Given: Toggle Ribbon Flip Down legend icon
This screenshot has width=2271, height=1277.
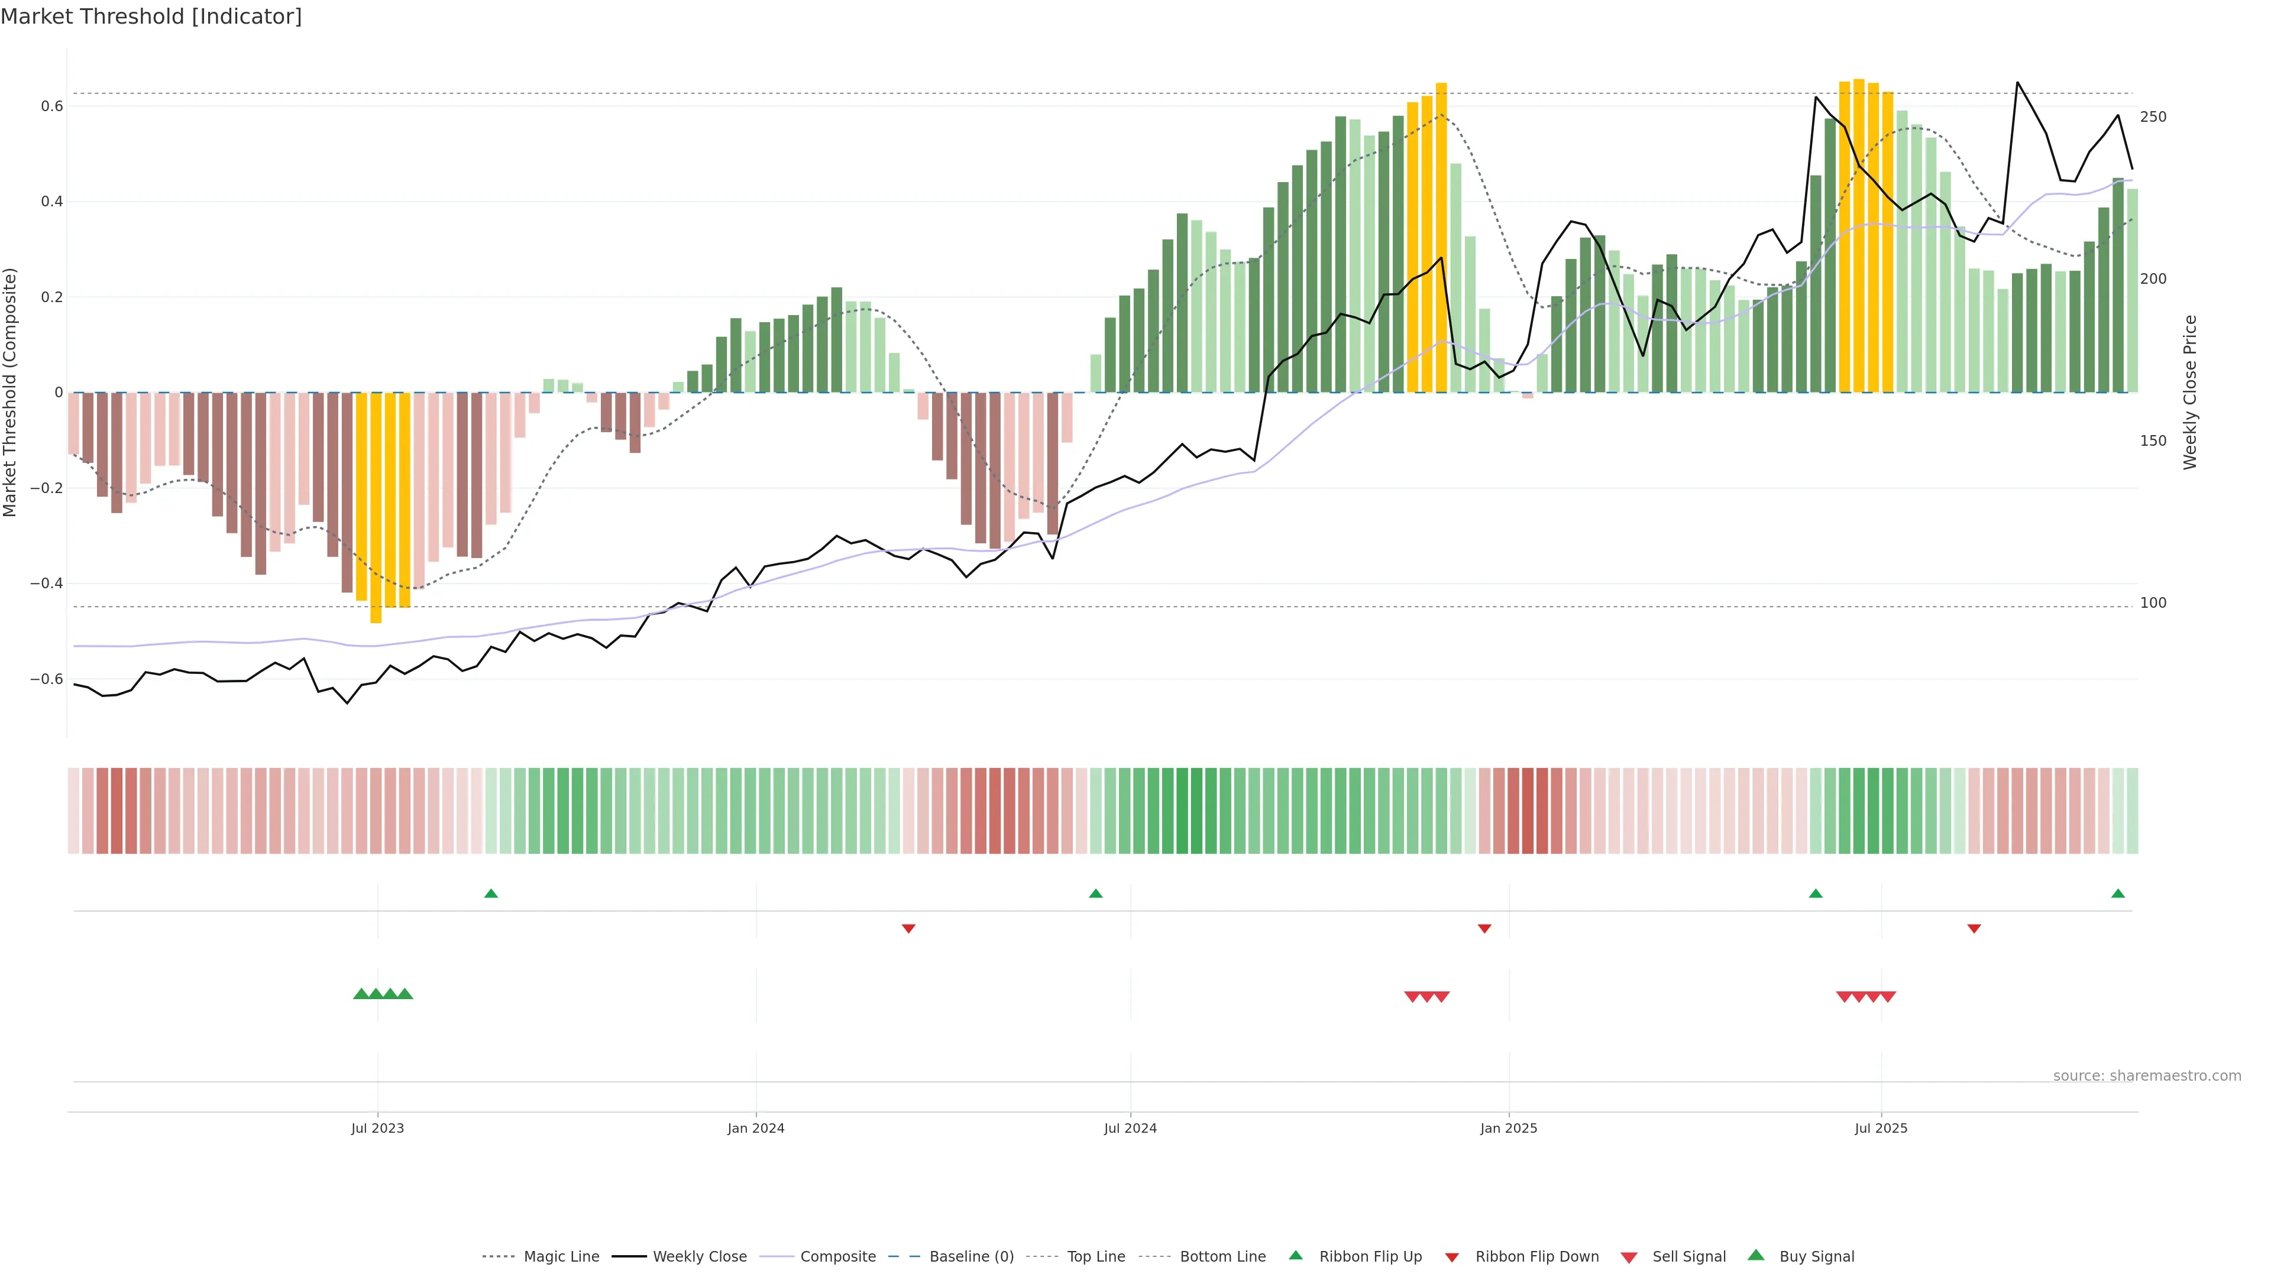Looking at the screenshot, I should tap(1452, 1257).
